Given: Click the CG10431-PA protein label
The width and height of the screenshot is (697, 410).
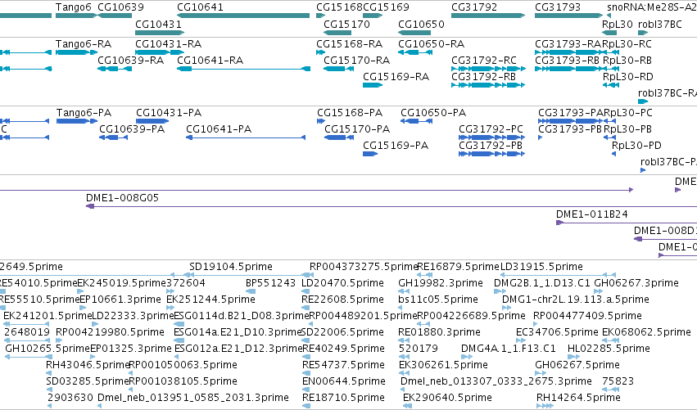Looking at the screenshot, I should coord(169,113).
